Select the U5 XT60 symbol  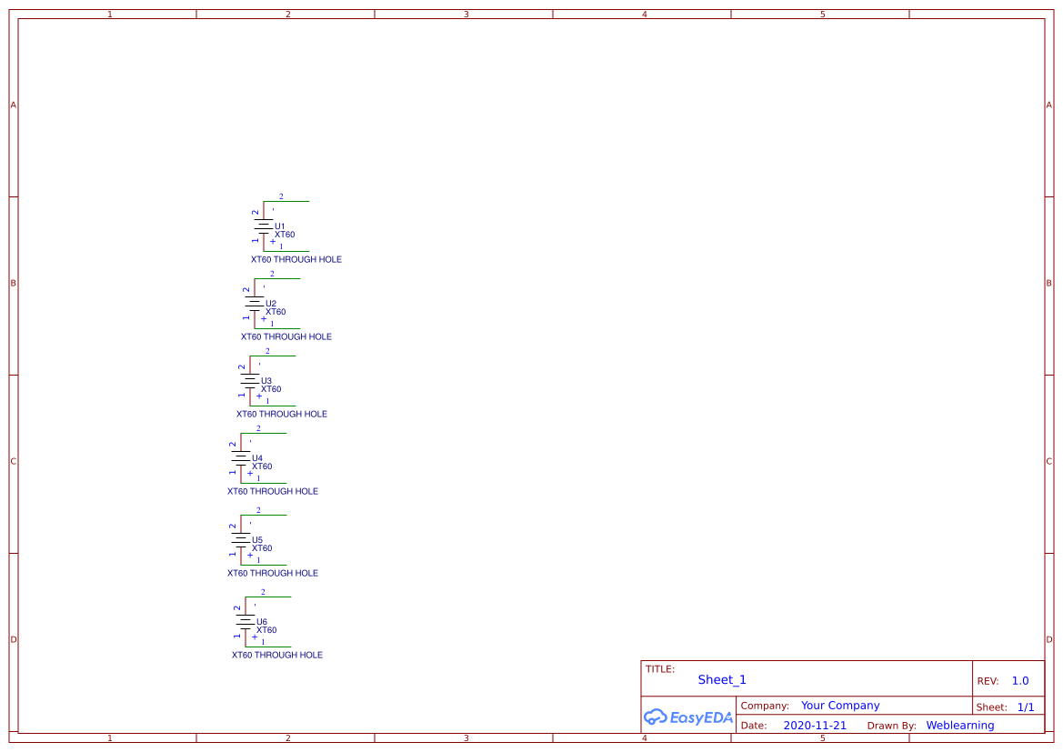(x=241, y=540)
